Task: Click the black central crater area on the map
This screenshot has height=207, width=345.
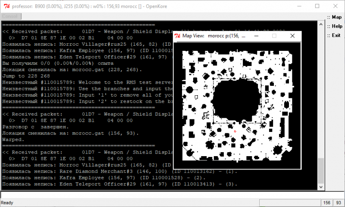Action: [x=236, y=100]
